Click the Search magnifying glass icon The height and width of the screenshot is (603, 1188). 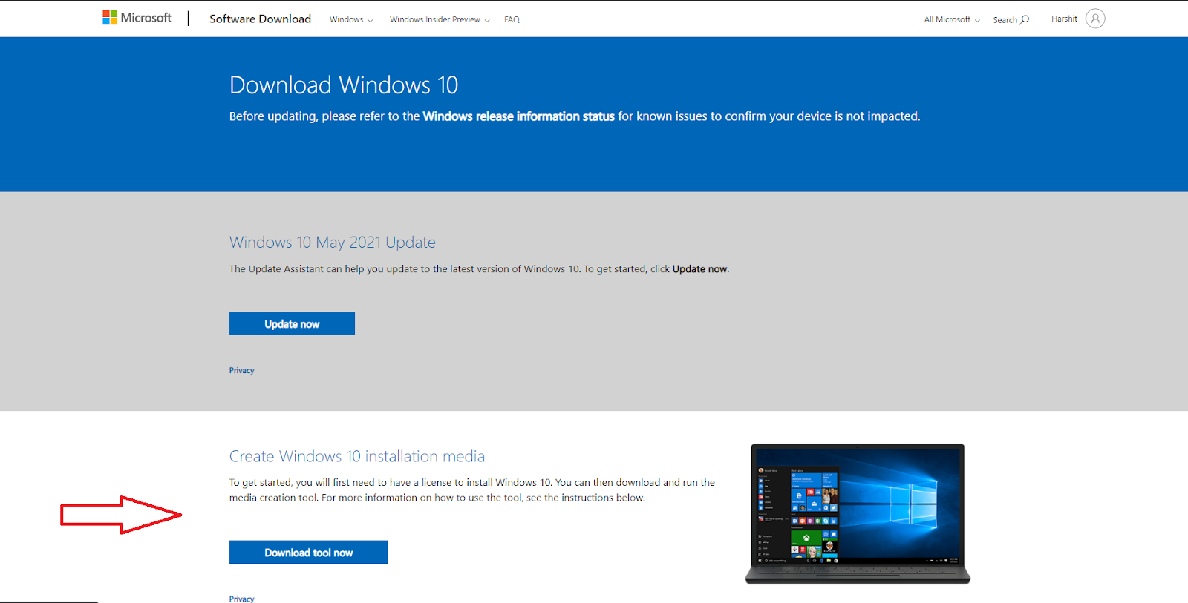[x=1025, y=19]
